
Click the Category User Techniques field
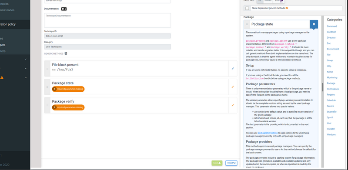(107, 47)
